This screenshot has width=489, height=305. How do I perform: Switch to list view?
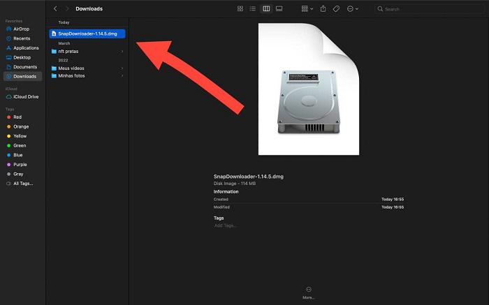point(253,8)
